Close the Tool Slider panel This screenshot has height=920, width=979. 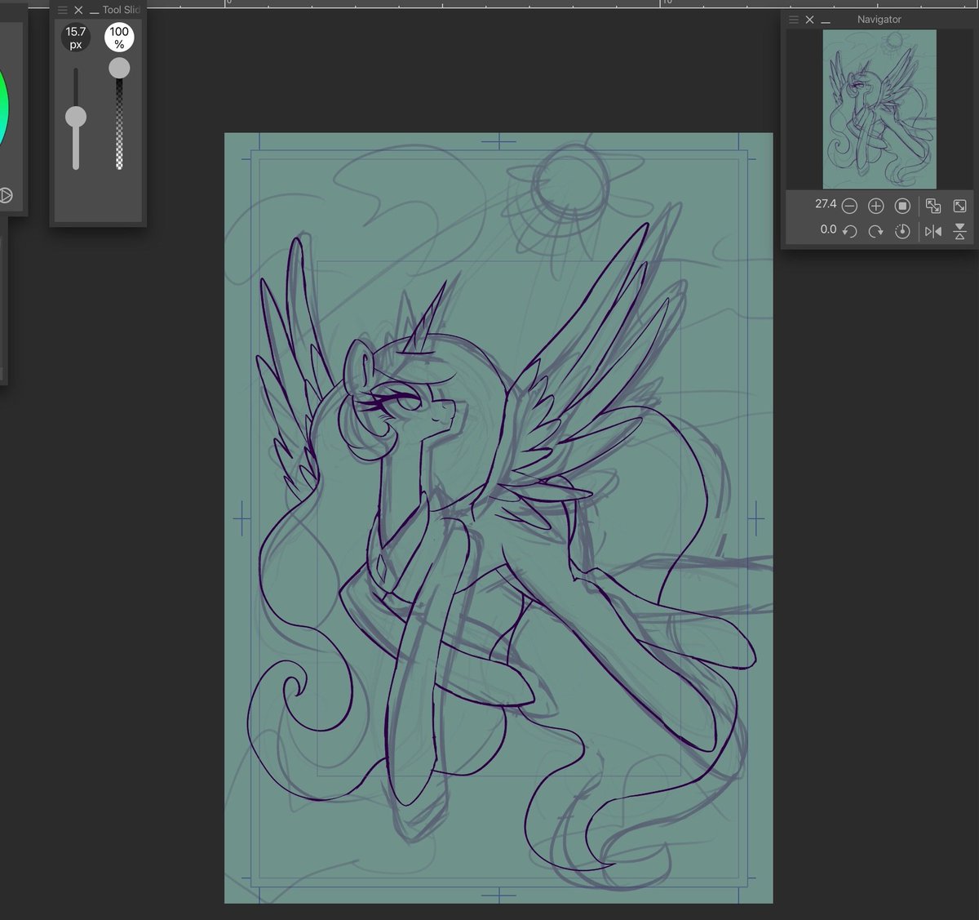pos(78,10)
